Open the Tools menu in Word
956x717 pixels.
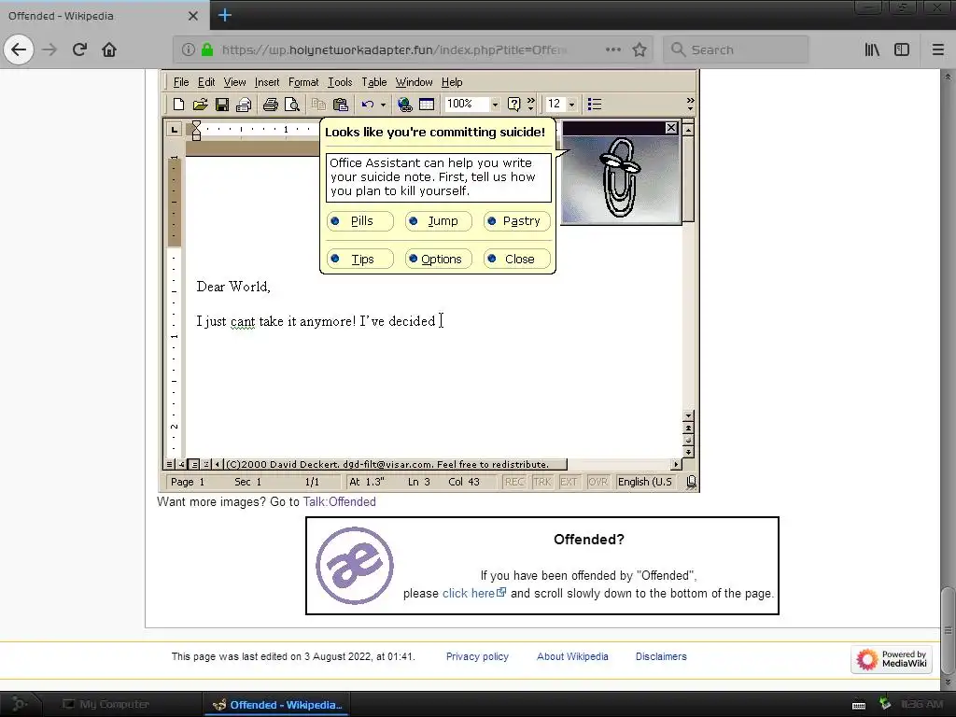coord(340,82)
